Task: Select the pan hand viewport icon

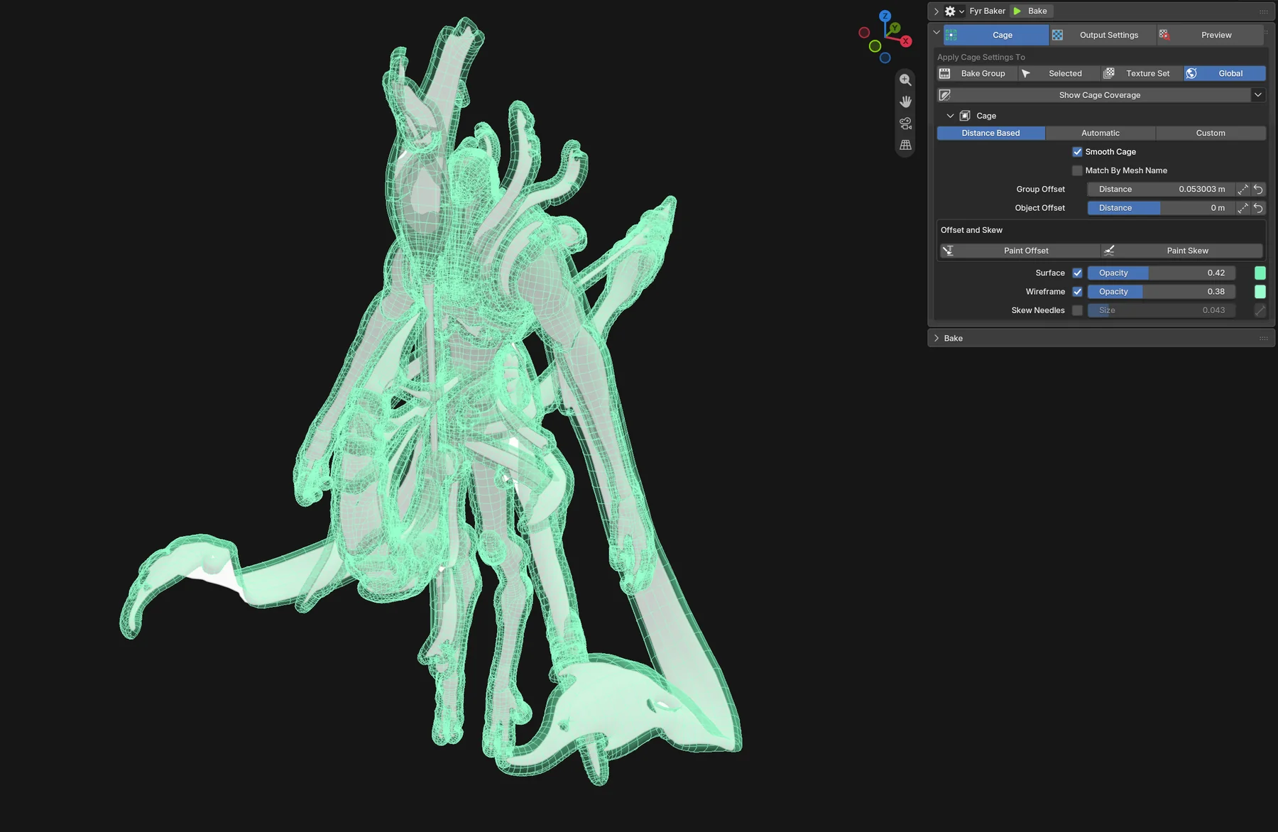Action: pyautogui.click(x=905, y=102)
